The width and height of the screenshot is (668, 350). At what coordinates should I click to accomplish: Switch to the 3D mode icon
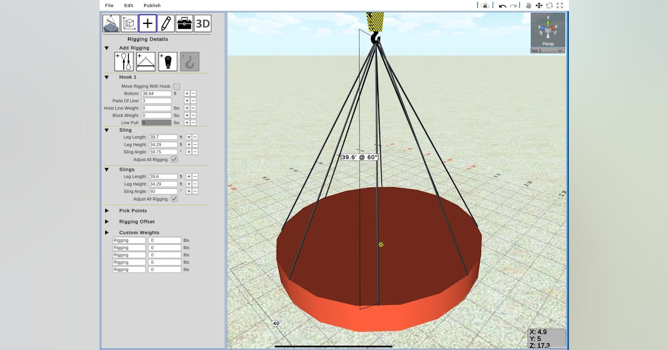click(202, 23)
